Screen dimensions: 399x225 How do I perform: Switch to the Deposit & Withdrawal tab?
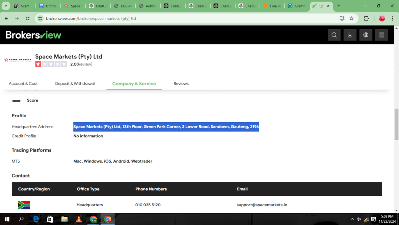click(75, 83)
